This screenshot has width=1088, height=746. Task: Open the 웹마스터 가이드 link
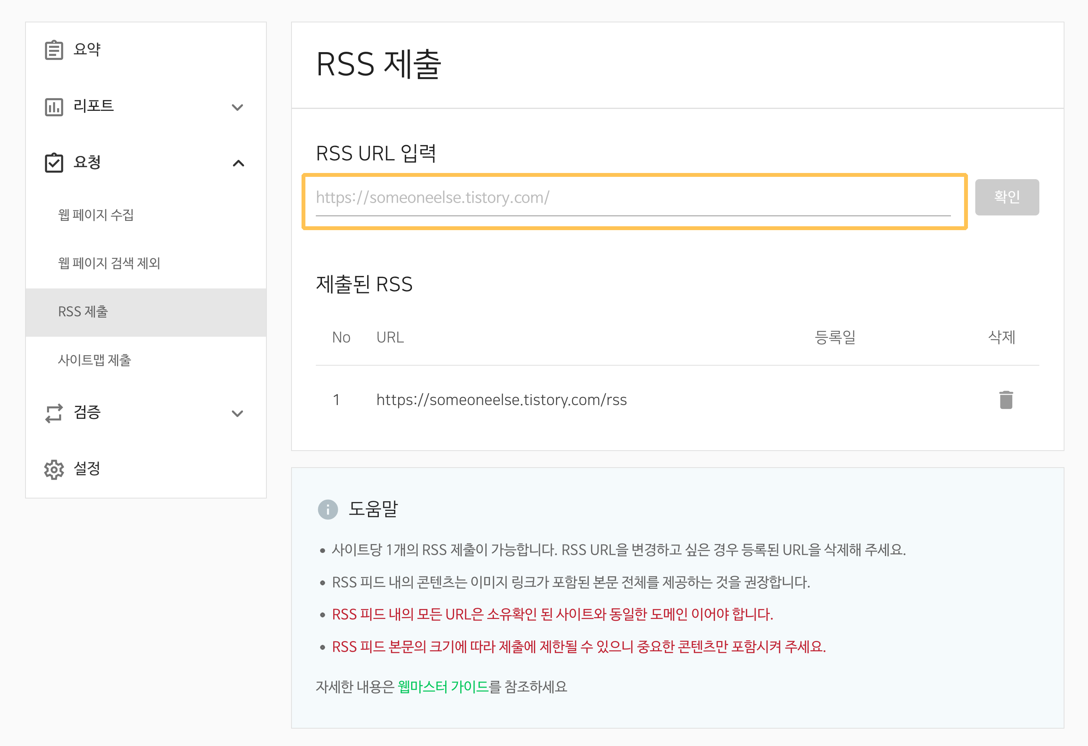point(443,687)
